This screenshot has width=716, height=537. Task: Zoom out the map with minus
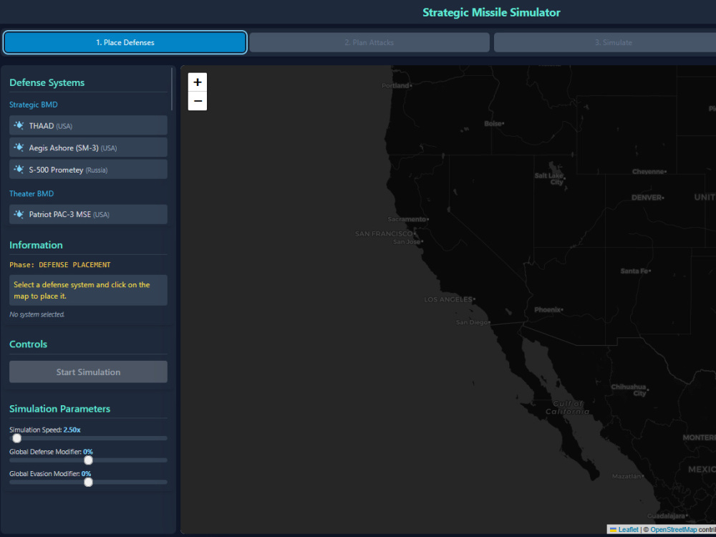(198, 101)
